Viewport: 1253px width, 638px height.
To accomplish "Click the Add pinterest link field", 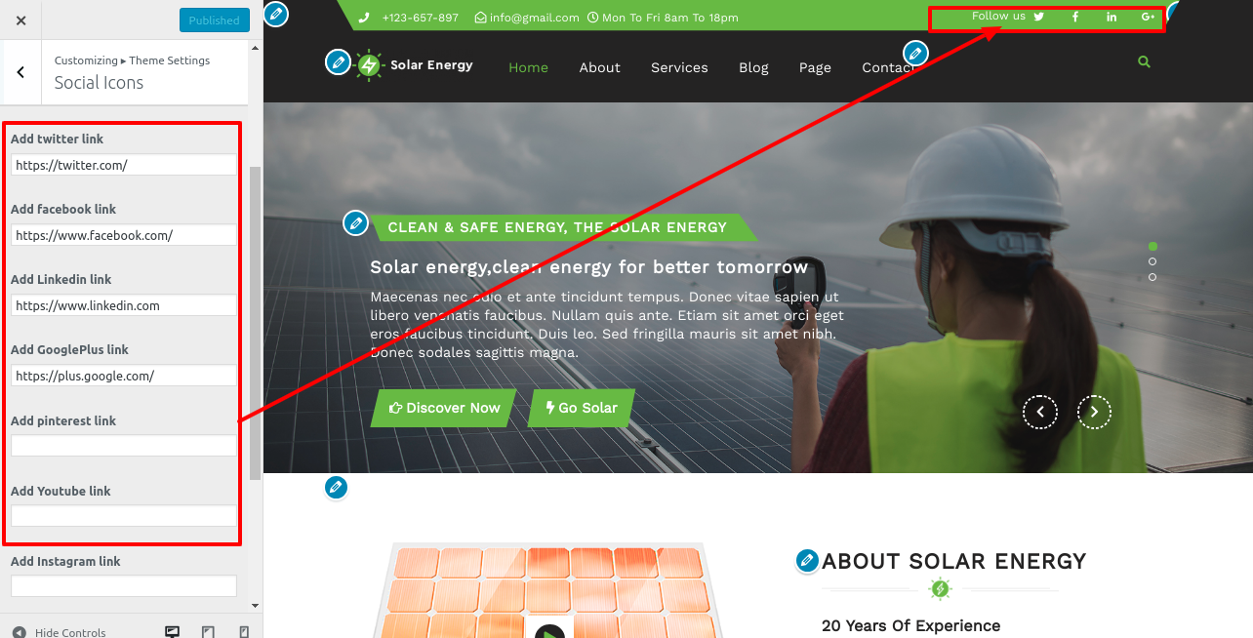I will 124,446.
